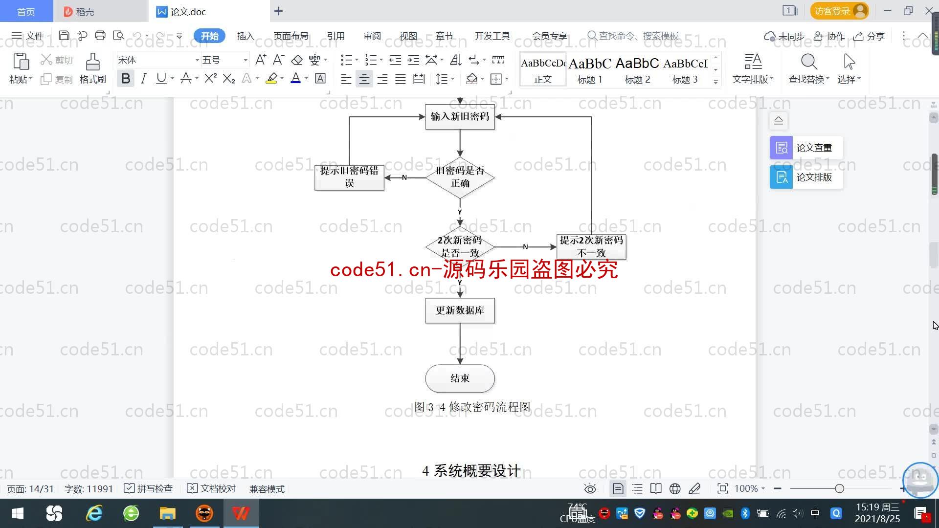The height and width of the screenshot is (528, 939).
Task: Justify paragraph text
Action: click(400, 79)
